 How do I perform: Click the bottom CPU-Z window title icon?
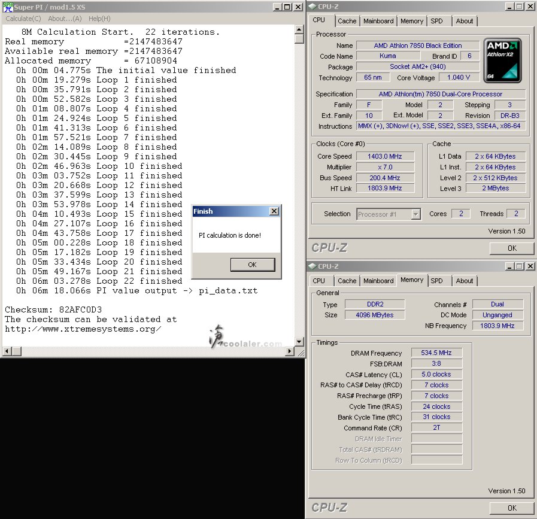click(313, 266)
